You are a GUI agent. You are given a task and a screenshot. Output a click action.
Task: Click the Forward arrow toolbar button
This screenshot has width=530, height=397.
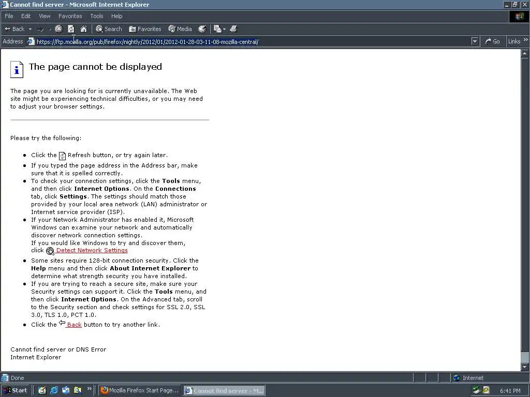pos(40,29)
